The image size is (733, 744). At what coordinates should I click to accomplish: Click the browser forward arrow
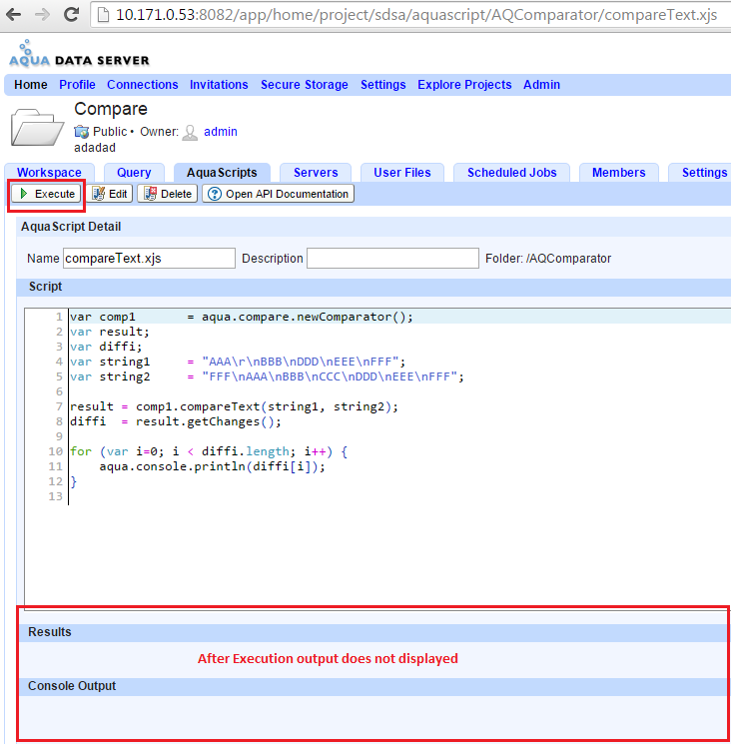pos(42,15)
